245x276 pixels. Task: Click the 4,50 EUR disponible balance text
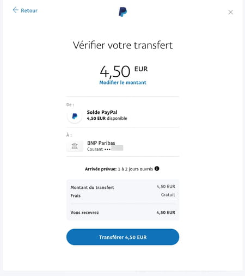107,119
